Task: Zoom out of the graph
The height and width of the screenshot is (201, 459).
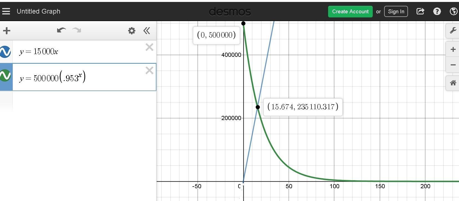Action: 453,65
